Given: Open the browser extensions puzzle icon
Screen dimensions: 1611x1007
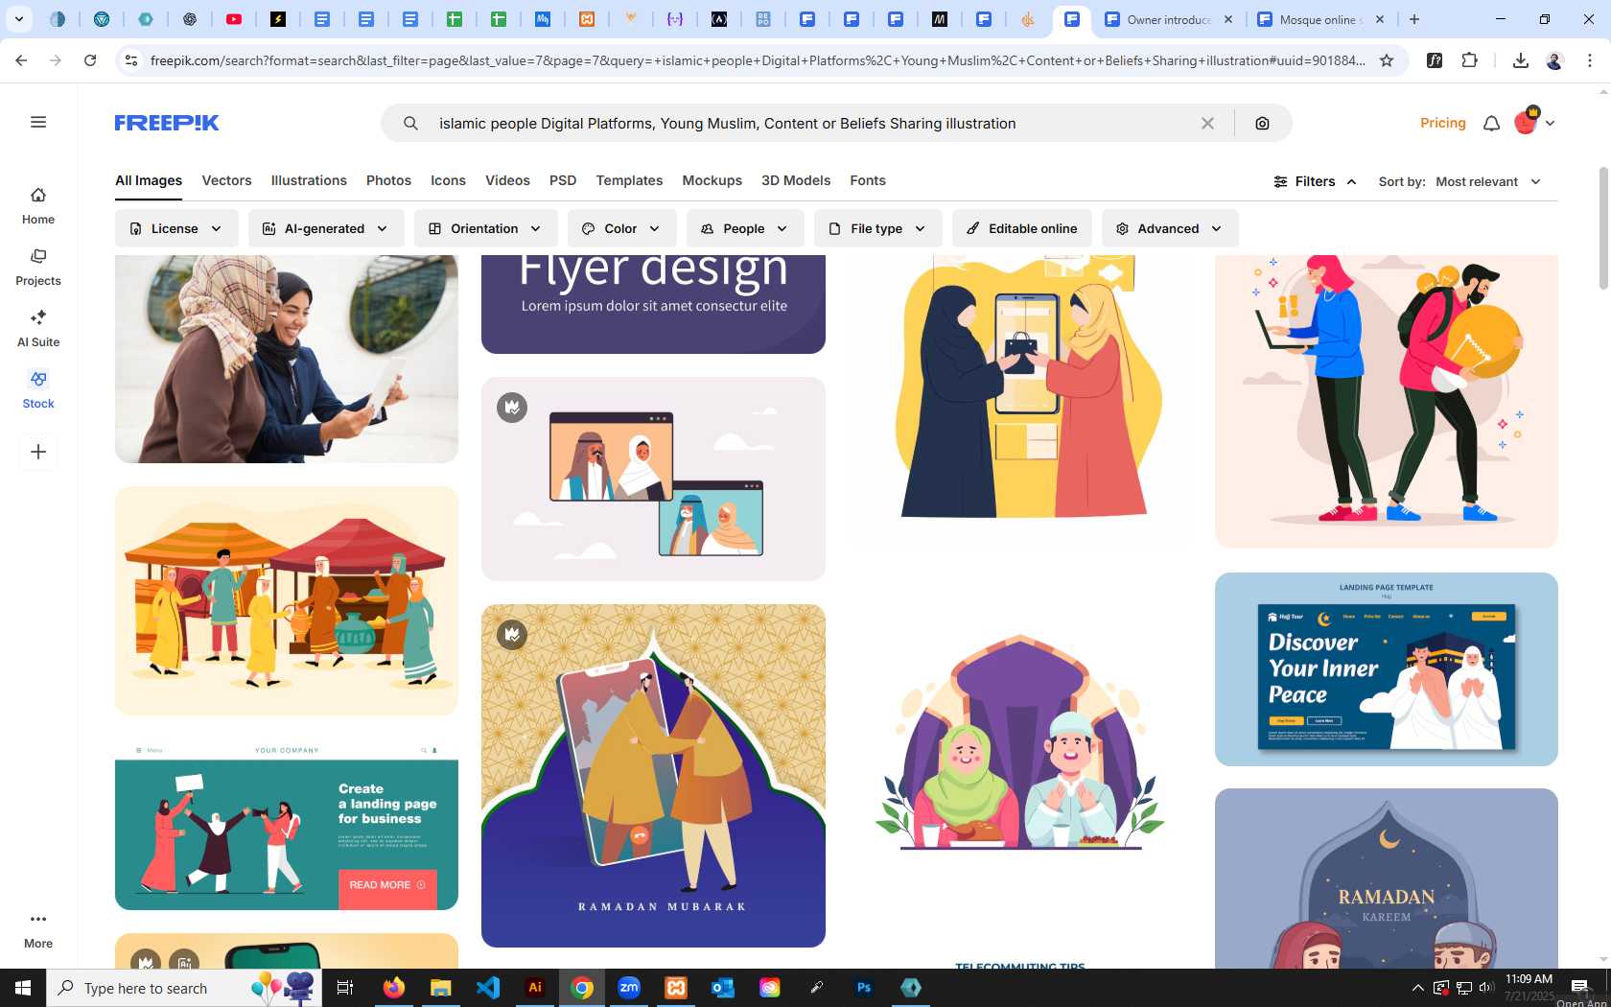Looking at the screenshot, I should click(x=1469, y=60).
